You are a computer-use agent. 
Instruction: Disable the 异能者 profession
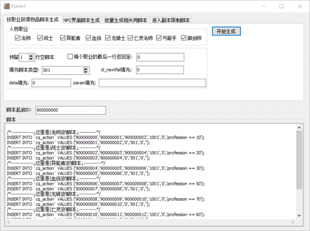pos(62,38)
